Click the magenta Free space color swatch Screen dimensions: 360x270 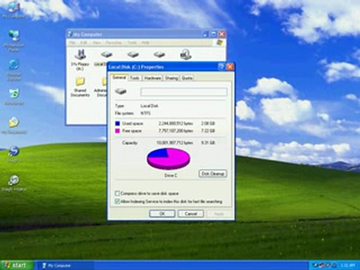tap(117, 131)
